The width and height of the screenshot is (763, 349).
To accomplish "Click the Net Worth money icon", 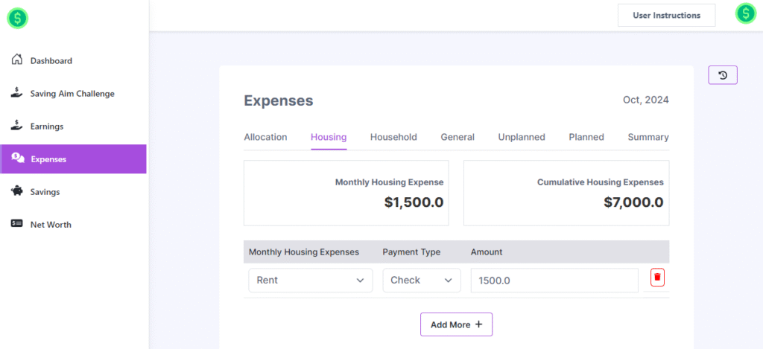I will [17, 224].
